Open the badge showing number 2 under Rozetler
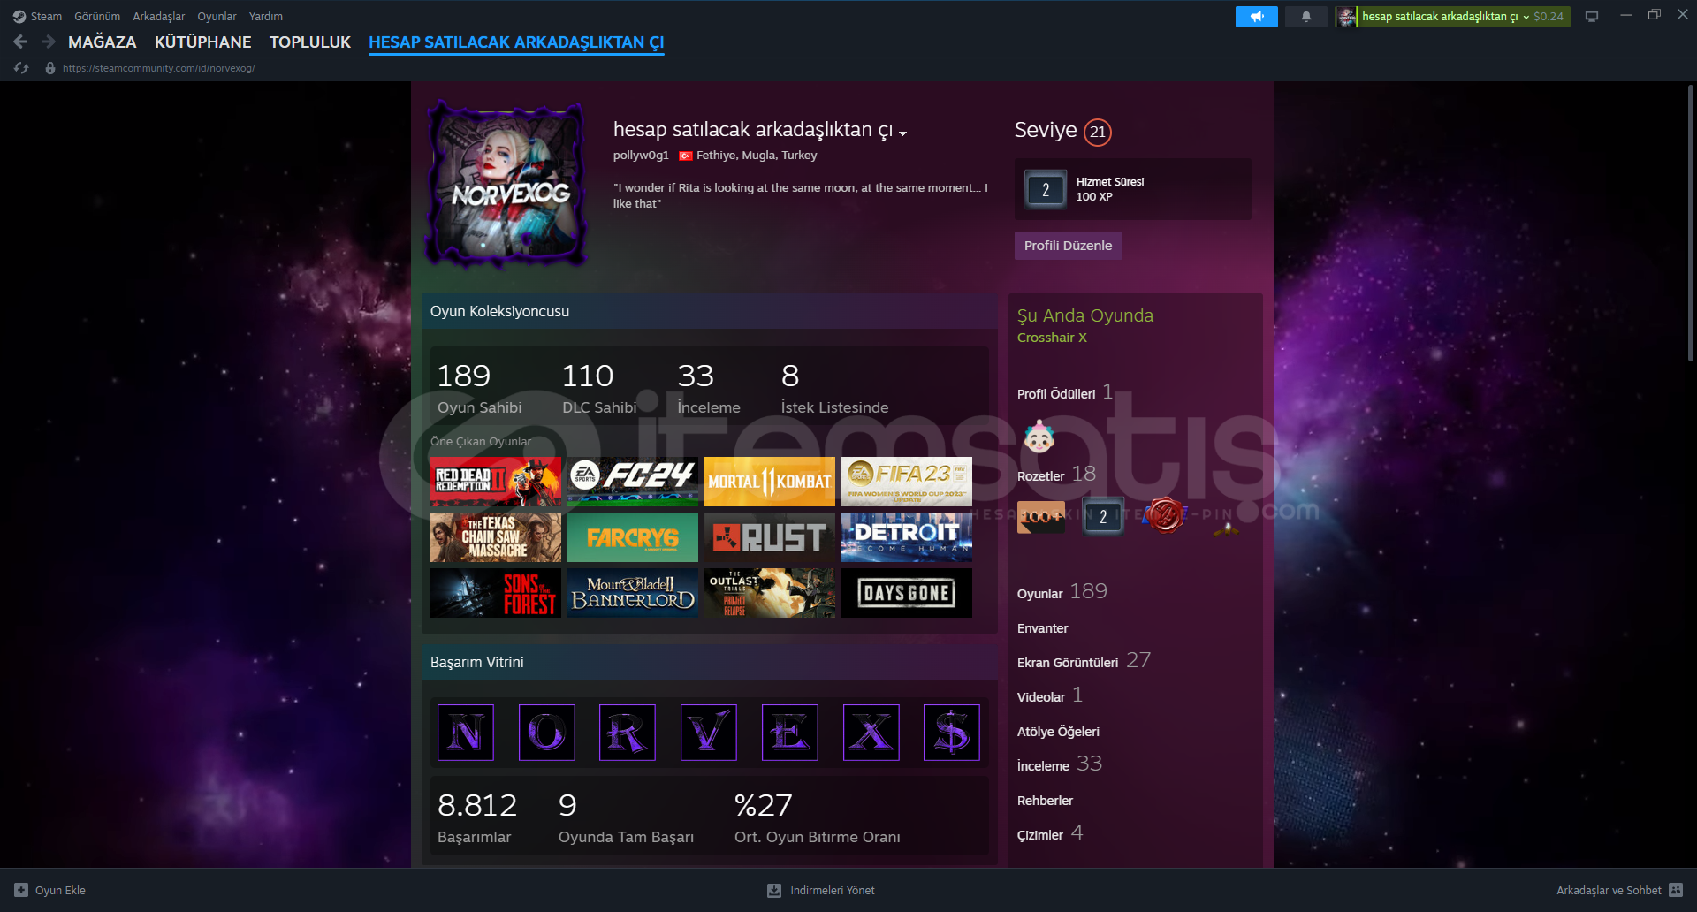Image resolution: width=1697 pixels, height=912 pixels. (x=1102, y=517)
